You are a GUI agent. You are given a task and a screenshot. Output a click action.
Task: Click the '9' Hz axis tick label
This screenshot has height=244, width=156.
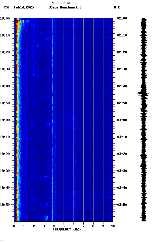point(103,226)
